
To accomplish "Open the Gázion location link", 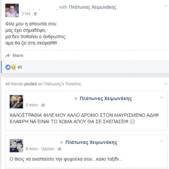I will (x=47, y=149).
